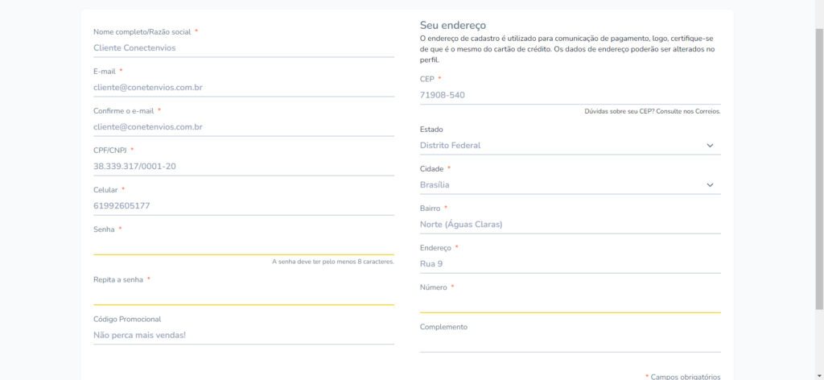Click the Bairro input field
Image resolution: width=824 pixels, height=380 pixels.
point(571,225)
